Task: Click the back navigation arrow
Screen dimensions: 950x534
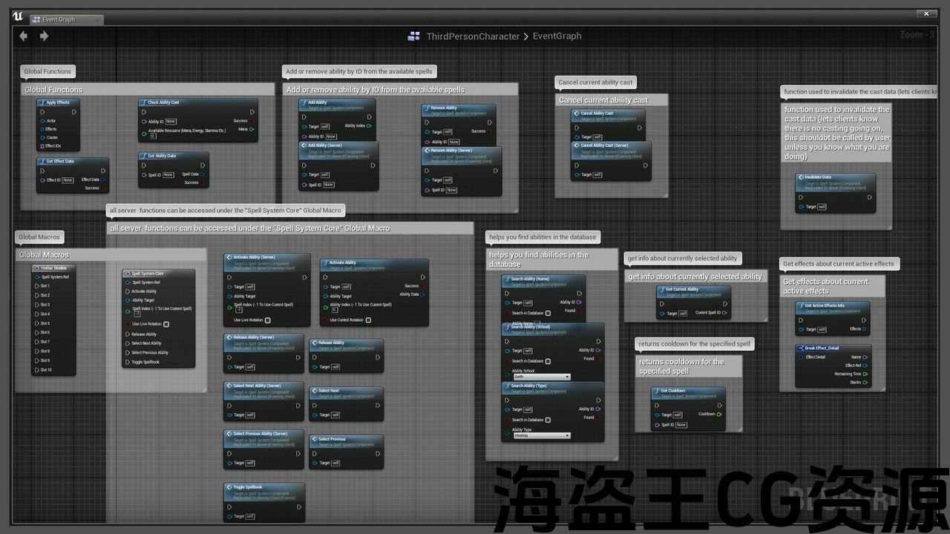Action: (24, 36)
